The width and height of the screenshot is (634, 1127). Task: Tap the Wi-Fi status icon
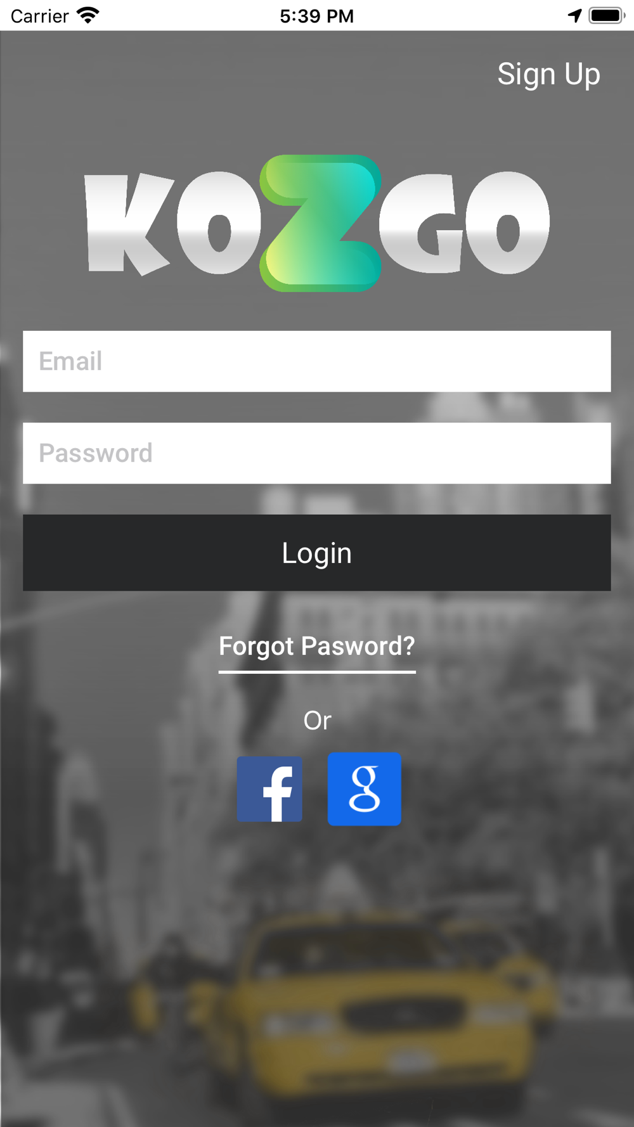88,15
